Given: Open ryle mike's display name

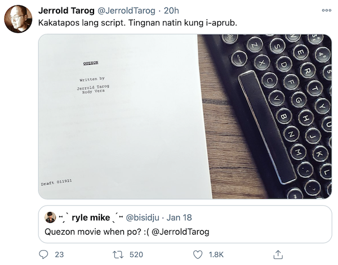Looking at the screenshot, I should point(90,217).
